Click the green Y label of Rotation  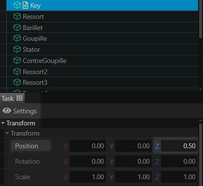(x=112, y=162)
